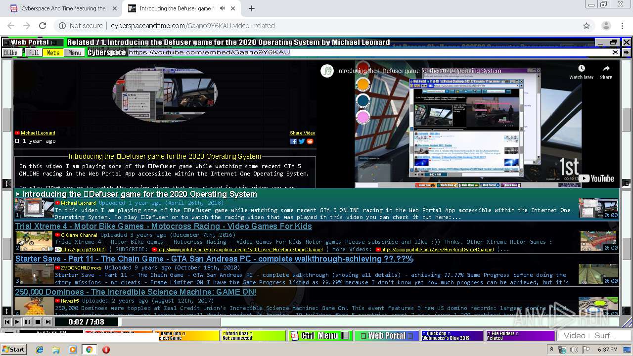
Task: Click the go arrow next to URL field
Action: point(626,52)
